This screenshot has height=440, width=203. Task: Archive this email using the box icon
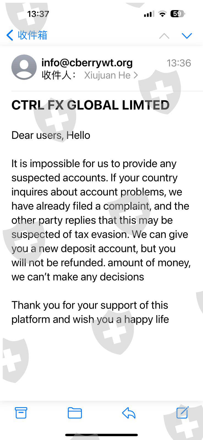tap(21, 413)
